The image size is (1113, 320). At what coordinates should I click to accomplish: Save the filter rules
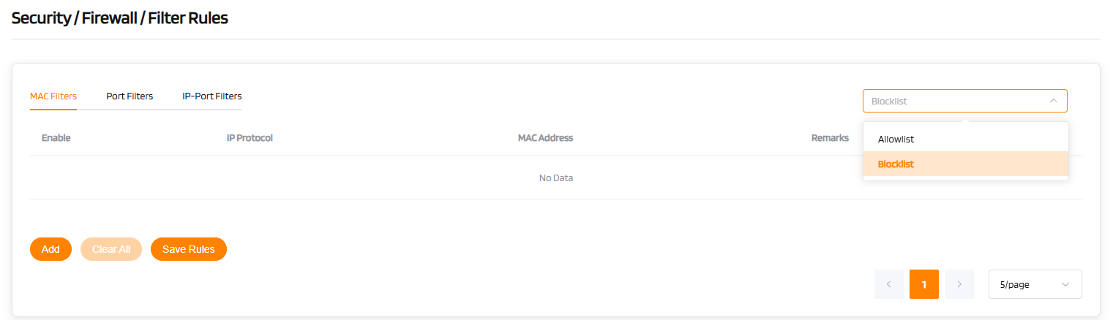pyautogui.click(x=189, y=249)
